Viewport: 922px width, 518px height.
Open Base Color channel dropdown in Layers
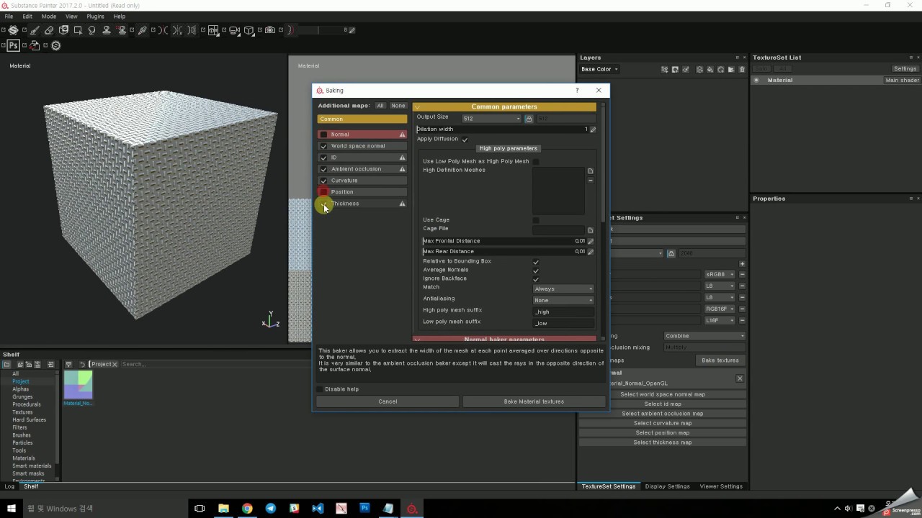click(x=599, y=69)
